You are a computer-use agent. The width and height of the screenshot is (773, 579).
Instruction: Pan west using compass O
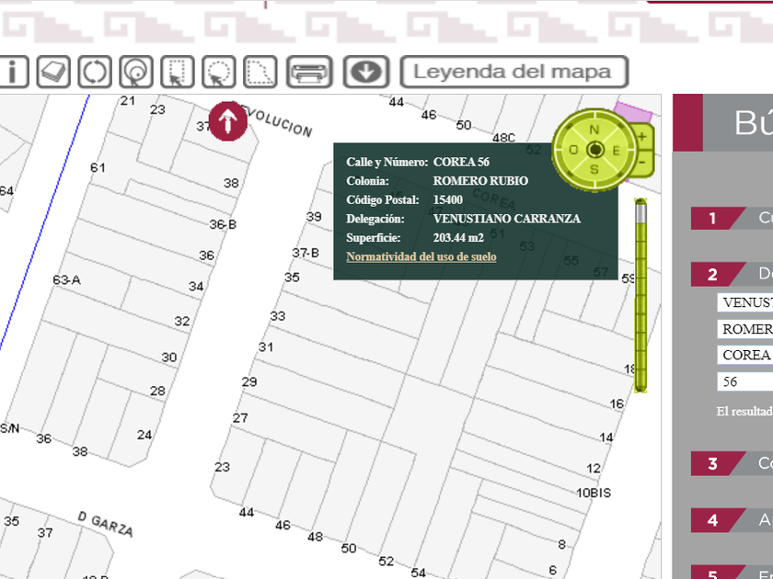[573, 150]
